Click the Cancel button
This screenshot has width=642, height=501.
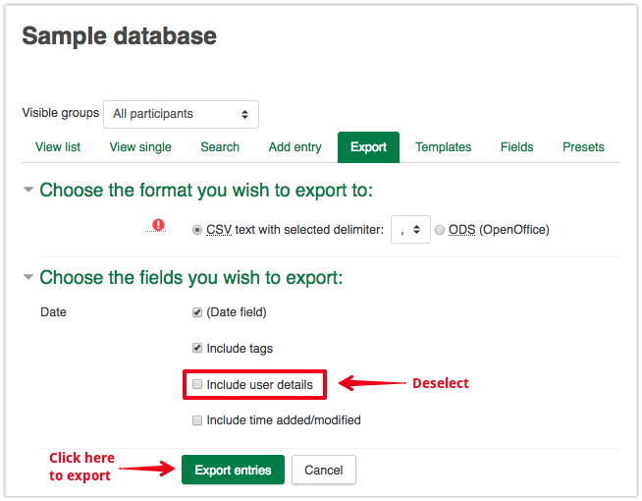pyautogui.click(x=323, y=470)
